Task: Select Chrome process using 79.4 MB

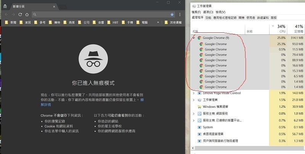Action: 248,55
